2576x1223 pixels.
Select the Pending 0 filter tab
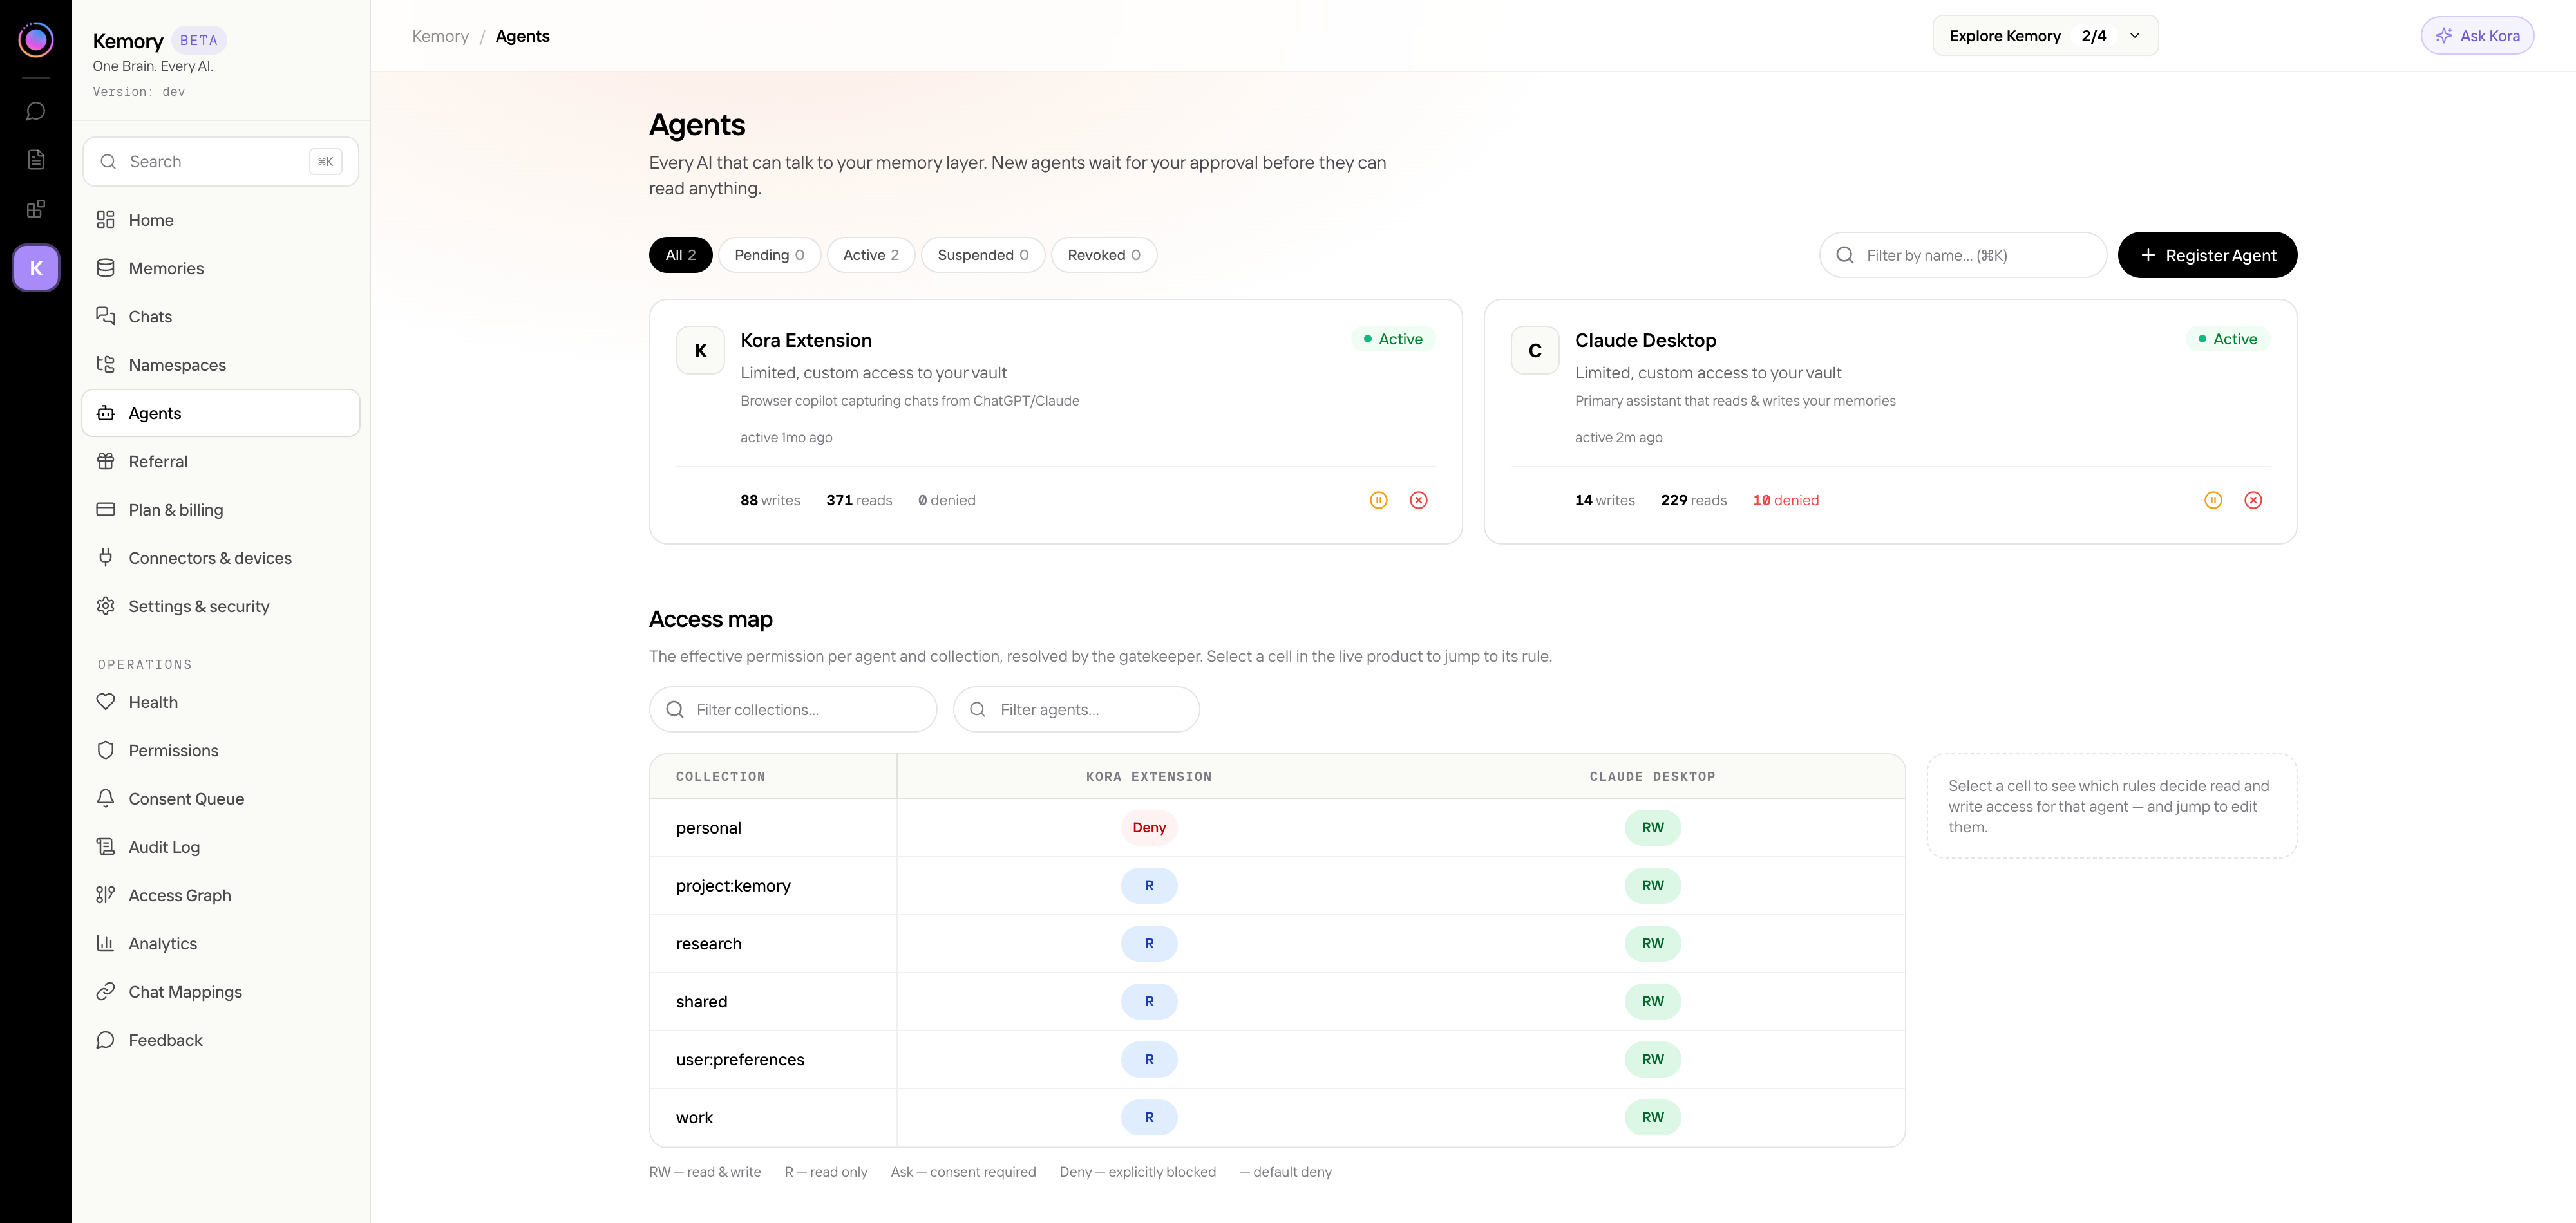click(x=769, y=255)
